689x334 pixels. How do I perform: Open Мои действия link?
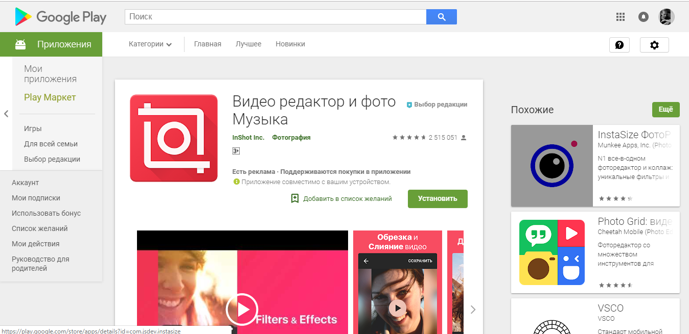coord(36,244)
